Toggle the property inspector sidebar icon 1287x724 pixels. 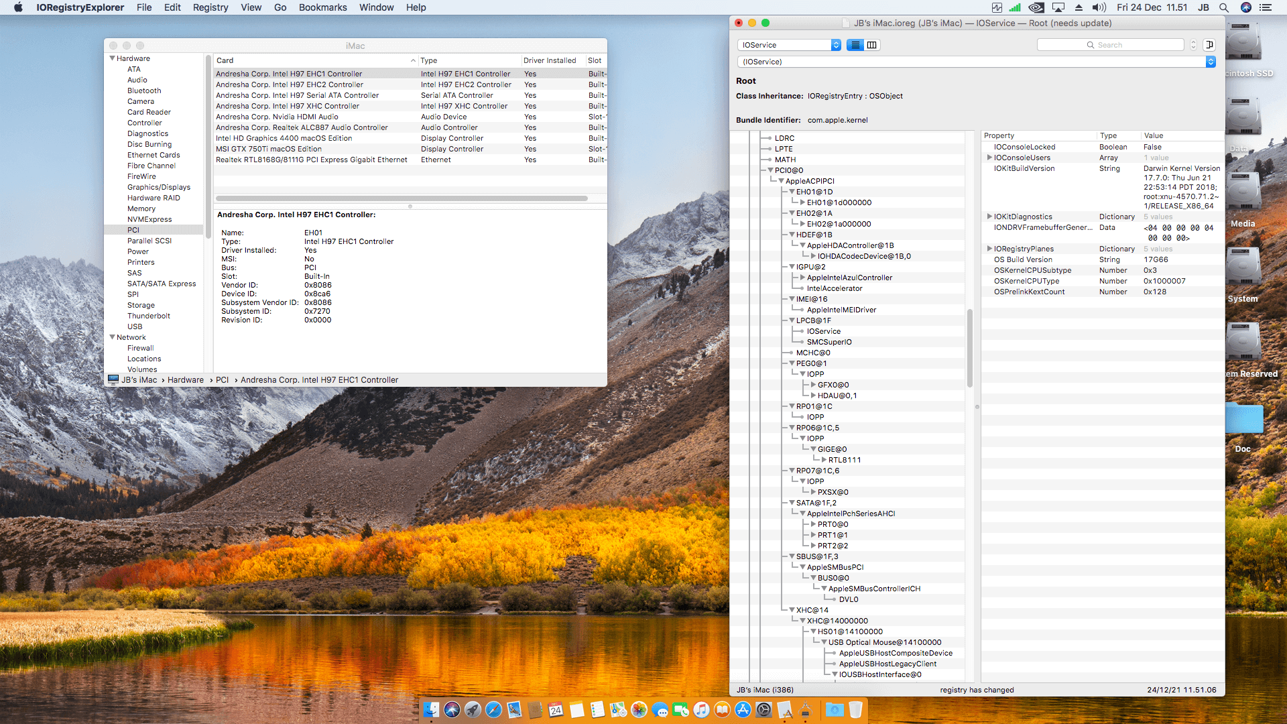1209,45
